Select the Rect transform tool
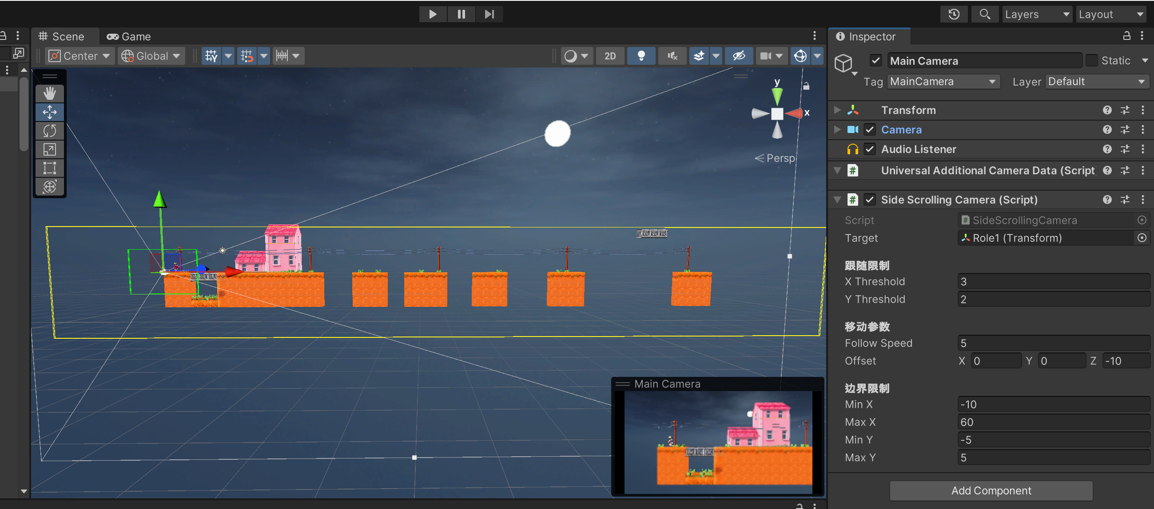 [49, 168]
